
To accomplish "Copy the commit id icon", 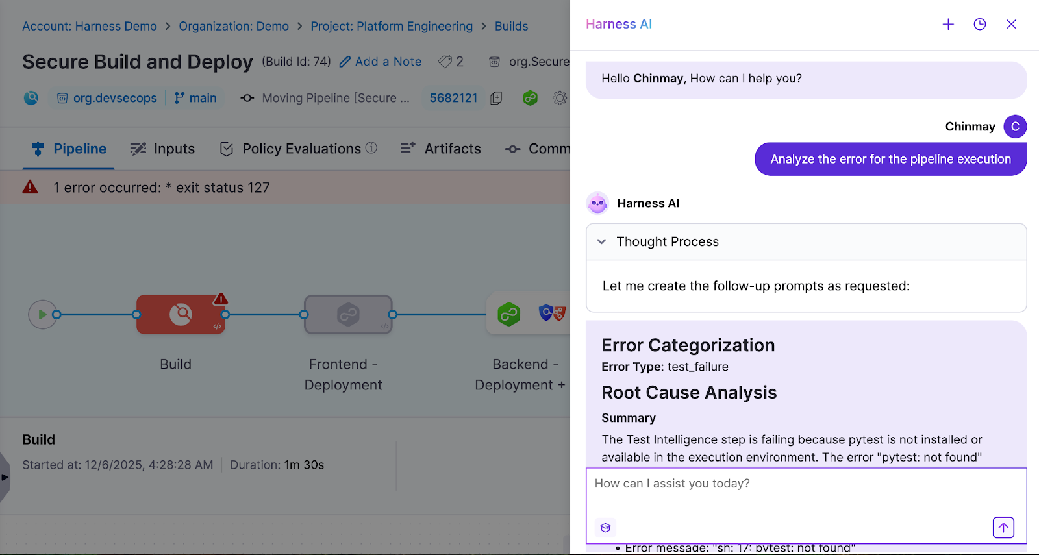I will [x=496, y=98].
